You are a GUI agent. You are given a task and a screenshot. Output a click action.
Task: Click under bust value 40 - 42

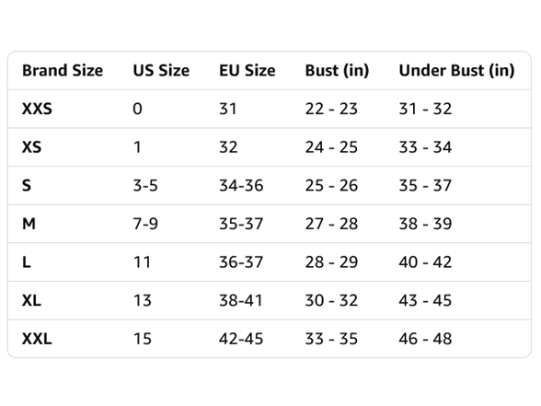coord(425,262)
